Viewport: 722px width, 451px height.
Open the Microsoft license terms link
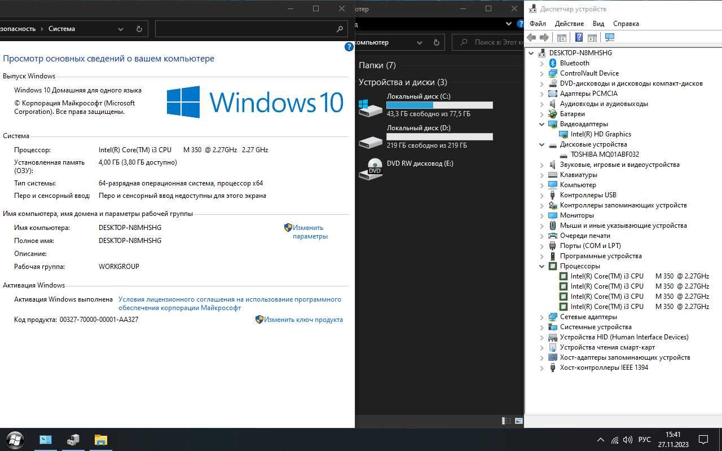tap(230, 303)
